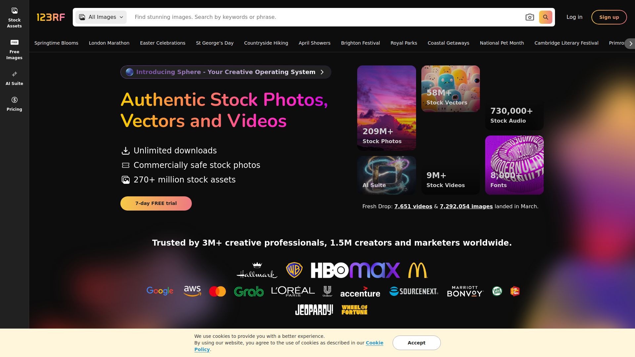Open AI Suite sparkle icon in sidebar
The width and height of the screenshot is (635, 357).
(x=14, y=74)
